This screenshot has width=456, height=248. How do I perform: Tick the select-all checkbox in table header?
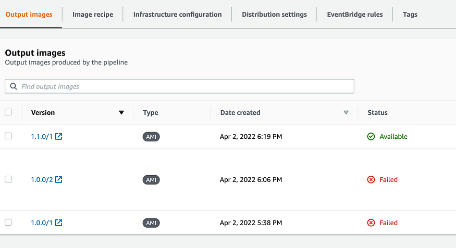coord(8,112)
